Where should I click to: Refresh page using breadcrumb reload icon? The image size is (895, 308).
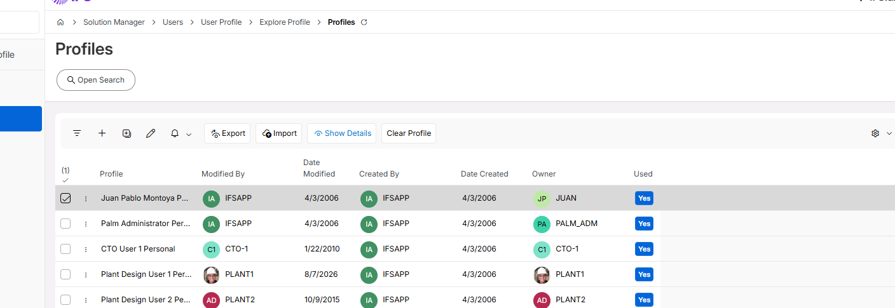click(x=364, y=22)
